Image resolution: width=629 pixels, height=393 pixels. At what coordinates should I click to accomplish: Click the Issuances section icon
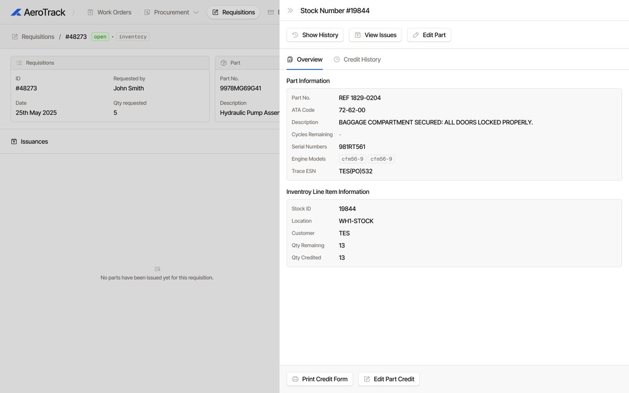(x=14, y=141)
